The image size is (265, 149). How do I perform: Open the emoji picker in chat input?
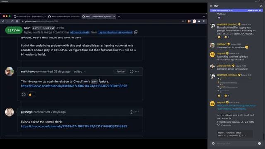pos(260,144)
